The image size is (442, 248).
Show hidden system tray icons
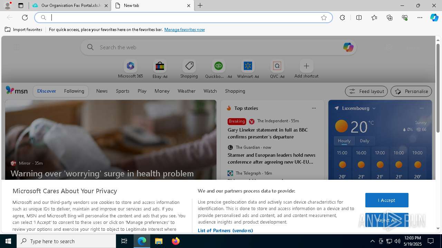pos(372,241)
